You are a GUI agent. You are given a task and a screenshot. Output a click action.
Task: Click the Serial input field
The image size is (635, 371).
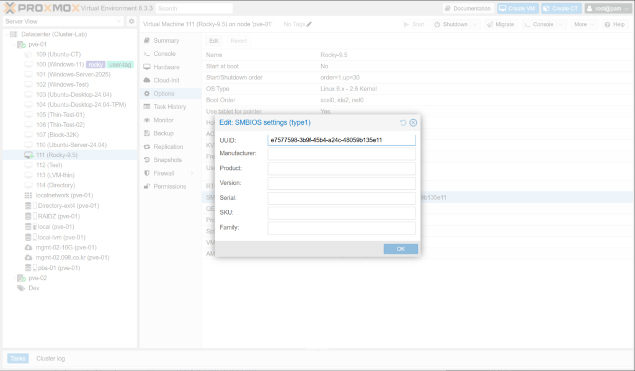341,198
